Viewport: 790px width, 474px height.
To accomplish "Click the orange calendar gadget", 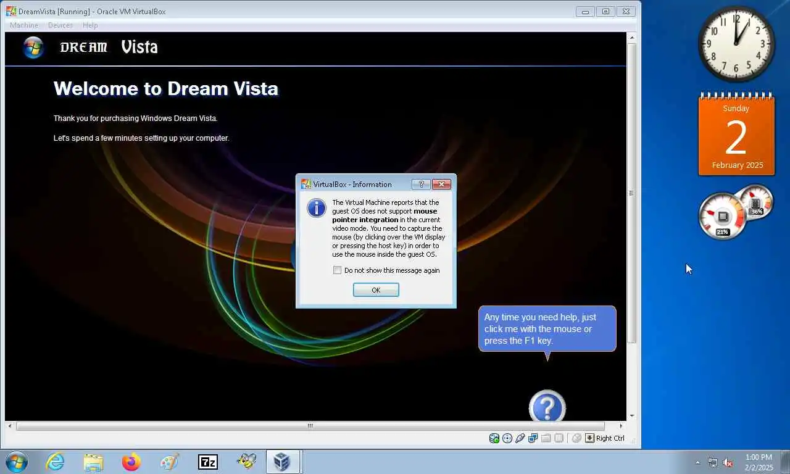I will (736, 134).
